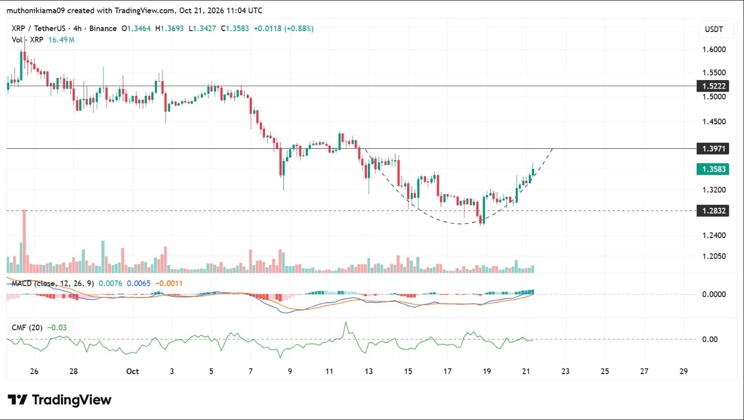Select the 1.5222 price line label

click(x=713, y=86)
